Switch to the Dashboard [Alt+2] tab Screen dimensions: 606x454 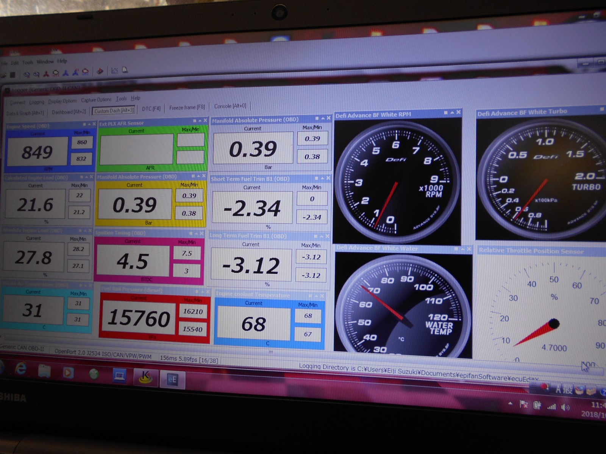69,112
